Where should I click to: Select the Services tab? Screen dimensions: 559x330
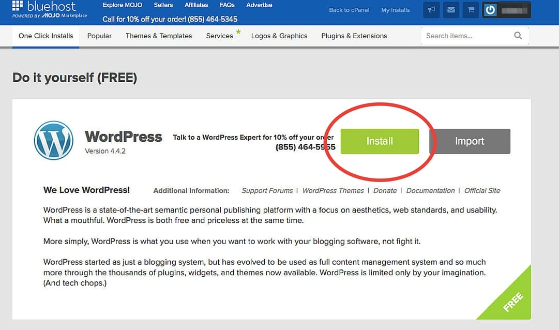point(219,36)
